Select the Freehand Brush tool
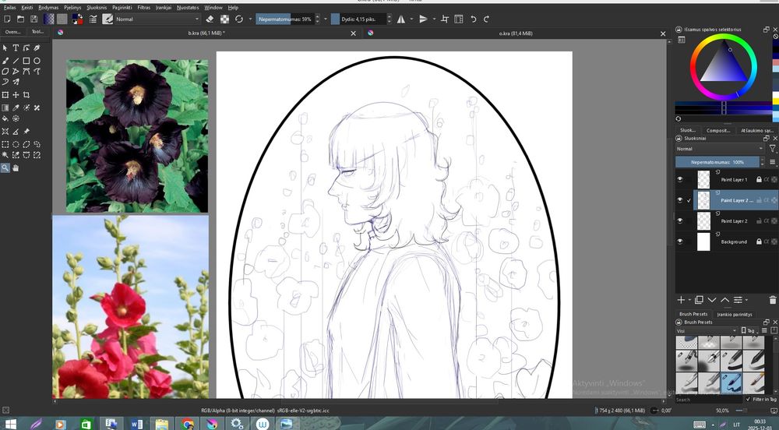The width and height of the screenshot is (779, 430). pyautogui.click(x=5, y=61)
